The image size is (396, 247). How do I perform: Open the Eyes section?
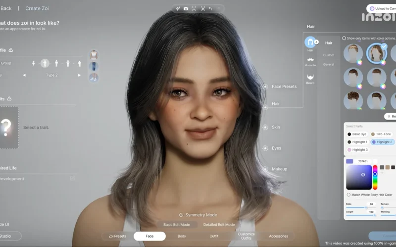click(276, 148)
